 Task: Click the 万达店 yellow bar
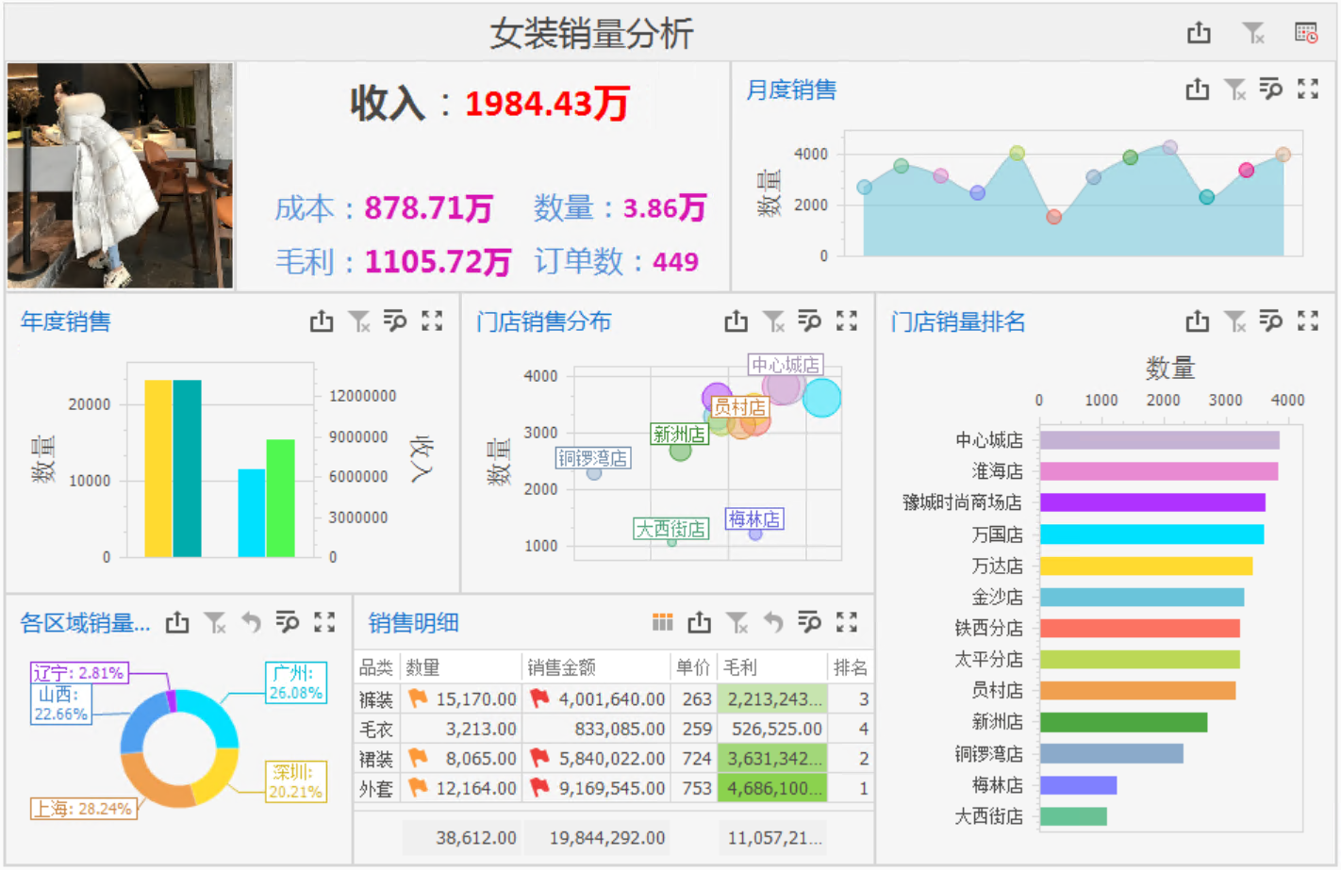[x=1146, y=566]
